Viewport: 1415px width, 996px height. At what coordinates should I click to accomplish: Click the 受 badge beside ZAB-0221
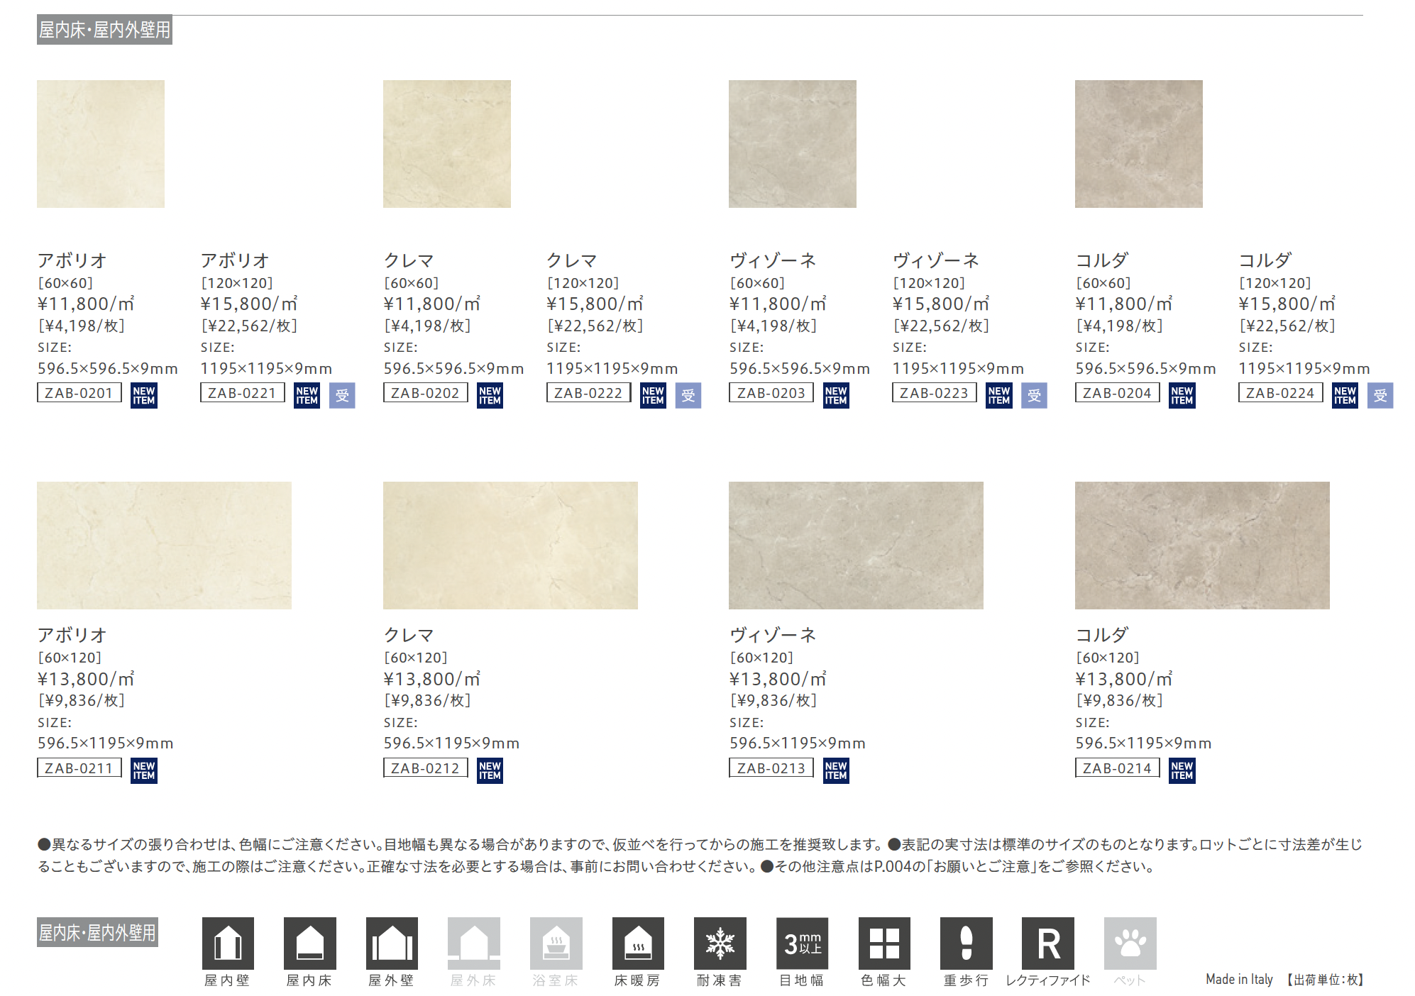342,395
